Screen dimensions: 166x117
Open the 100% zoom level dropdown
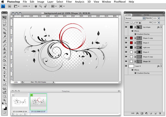pyautogui.click(x=26, y=6)
